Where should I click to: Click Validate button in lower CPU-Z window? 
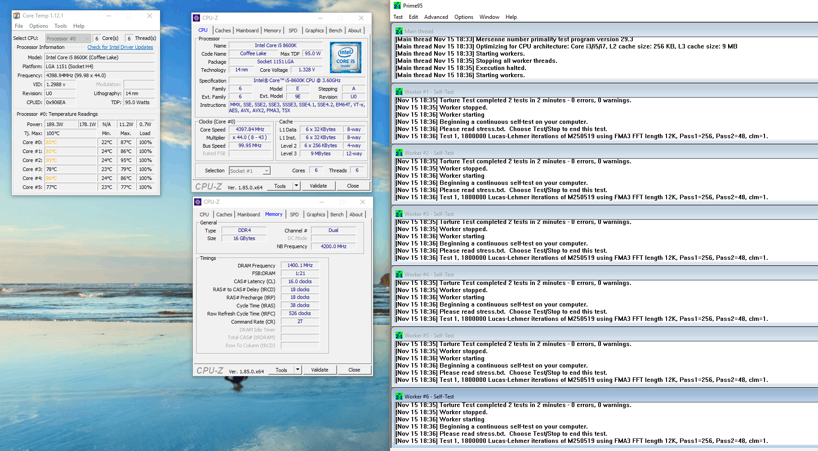[320, 370]
